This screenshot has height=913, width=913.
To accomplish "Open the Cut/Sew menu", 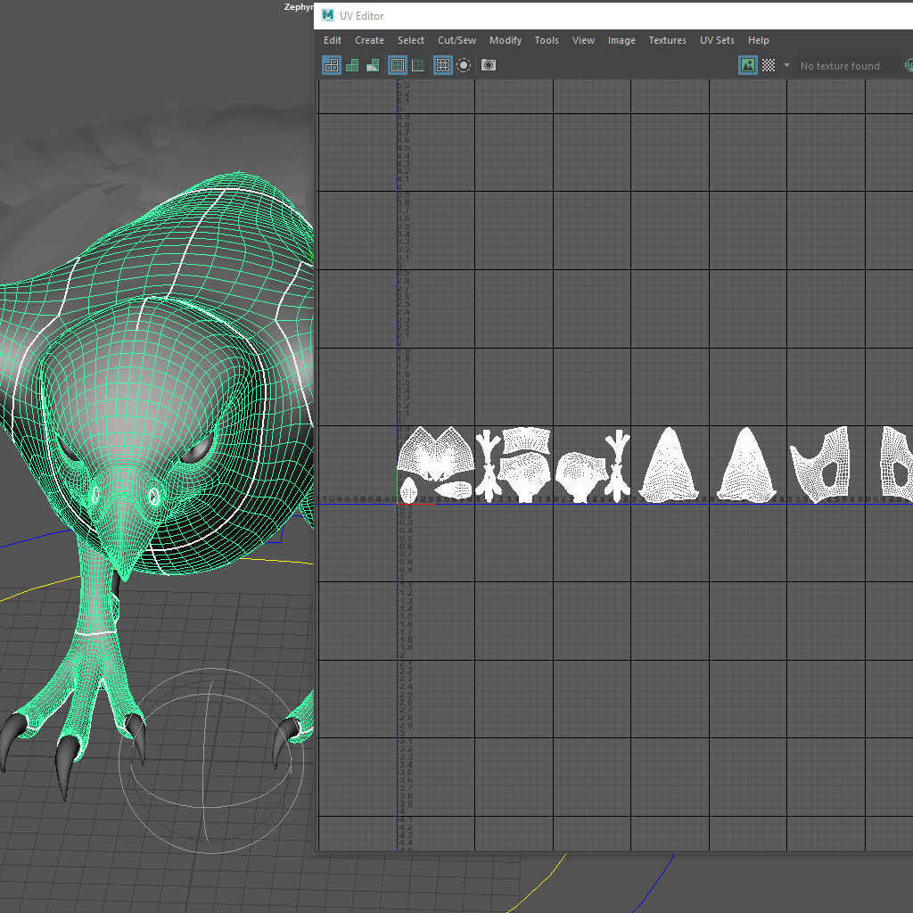I will (456, 40).
